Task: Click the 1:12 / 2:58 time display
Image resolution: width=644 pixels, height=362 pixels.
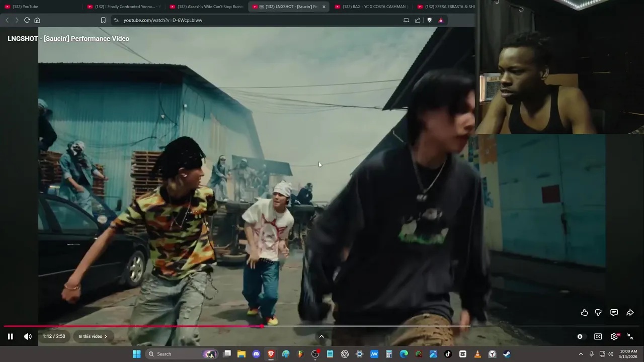Action: [x=54, y=336]
